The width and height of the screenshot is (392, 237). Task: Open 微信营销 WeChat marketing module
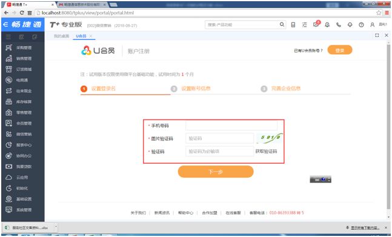(19, 134)
